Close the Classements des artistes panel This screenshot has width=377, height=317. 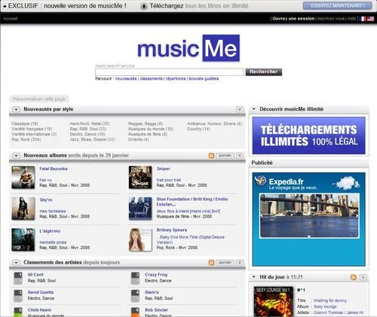[240, 263]
